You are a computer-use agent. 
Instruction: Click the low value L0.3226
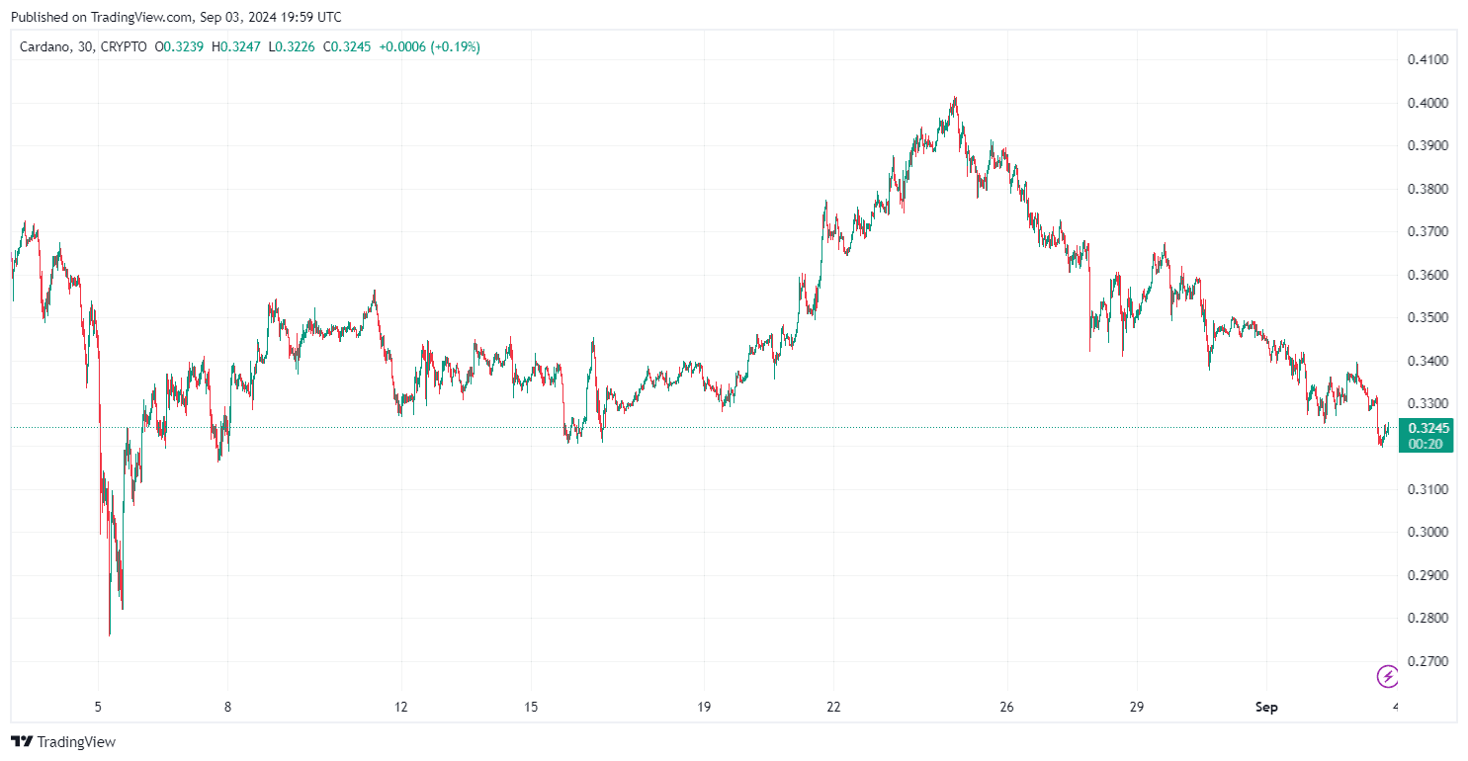pos(292,46)
